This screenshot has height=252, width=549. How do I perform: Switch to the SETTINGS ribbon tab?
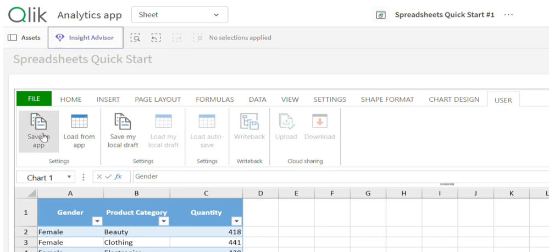point(330,100)
